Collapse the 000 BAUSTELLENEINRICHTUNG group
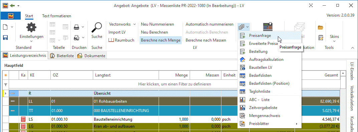 (13, 111)
